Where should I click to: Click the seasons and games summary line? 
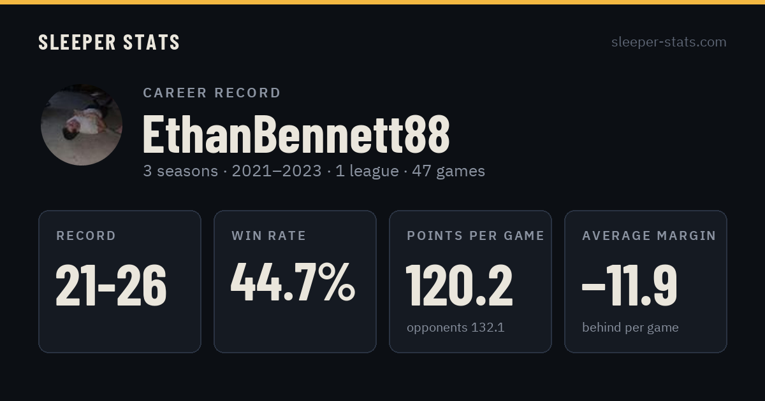[x=314, y=171]
